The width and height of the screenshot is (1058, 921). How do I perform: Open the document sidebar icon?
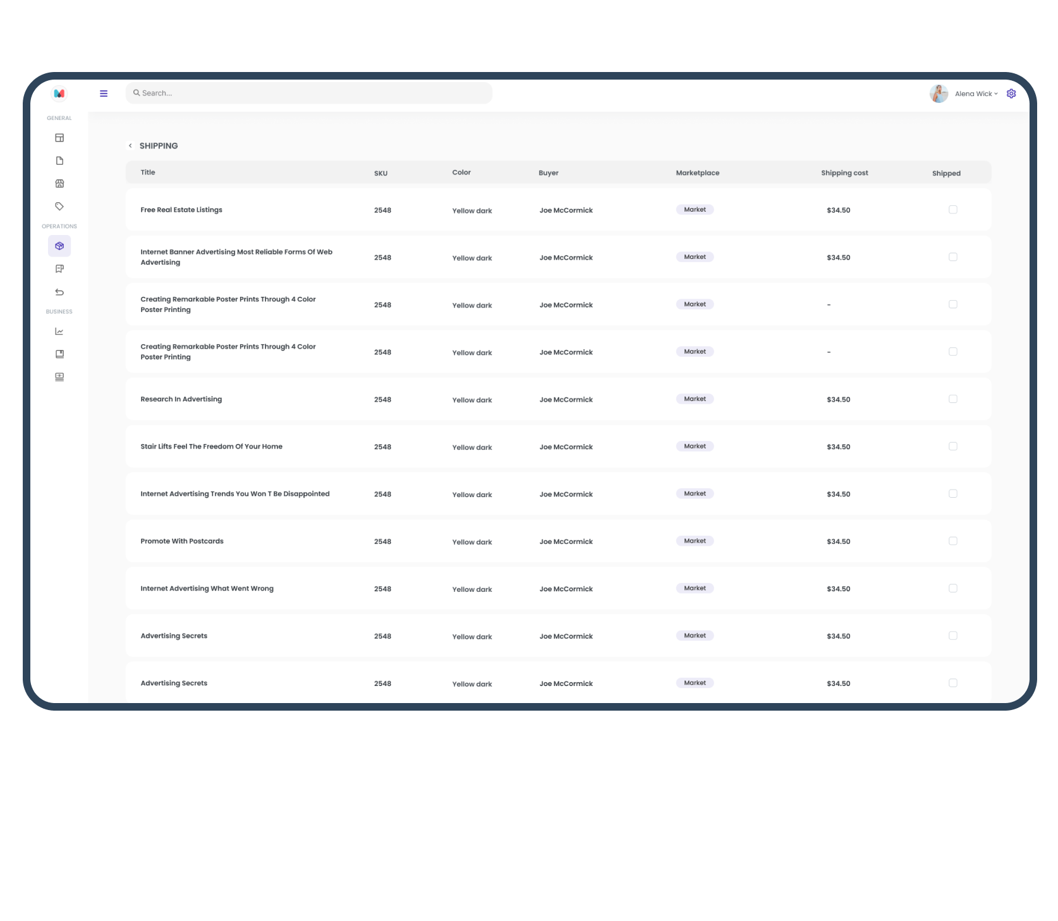(59, 160)
